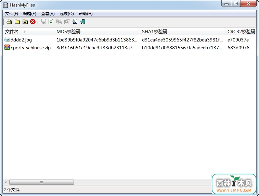
Task: Select the dddd2.jpg file name
Action: (21, 40)
